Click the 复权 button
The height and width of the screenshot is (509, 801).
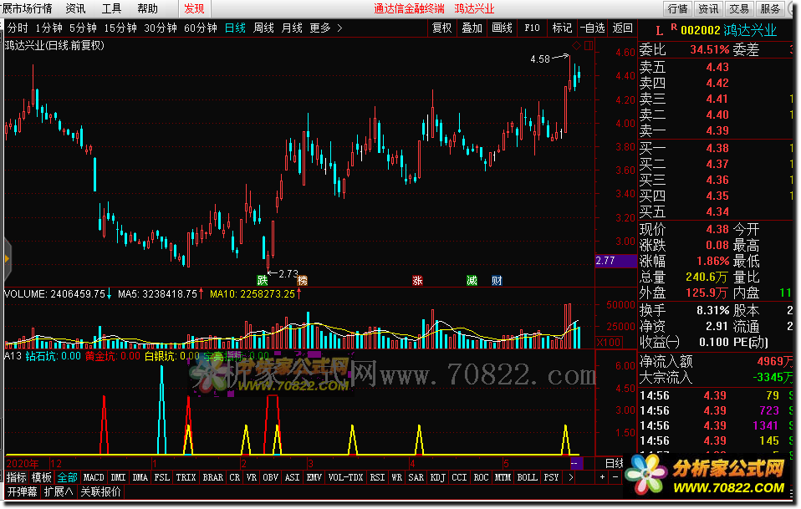click(441, 28)
